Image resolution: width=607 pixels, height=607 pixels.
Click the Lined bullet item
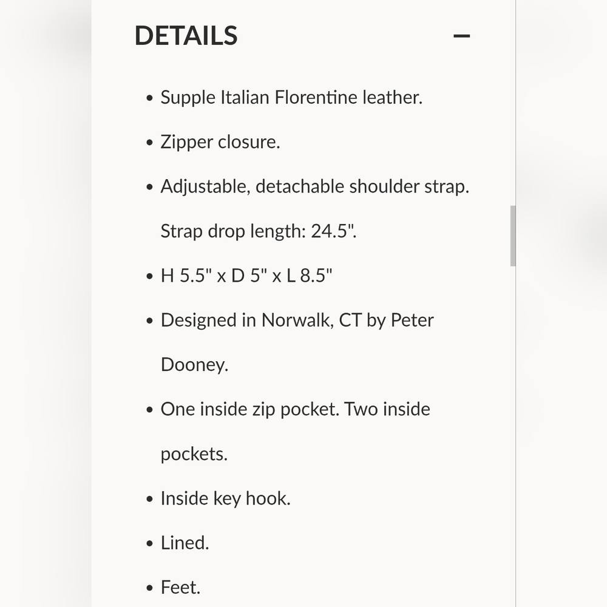(x=185, y=543)
